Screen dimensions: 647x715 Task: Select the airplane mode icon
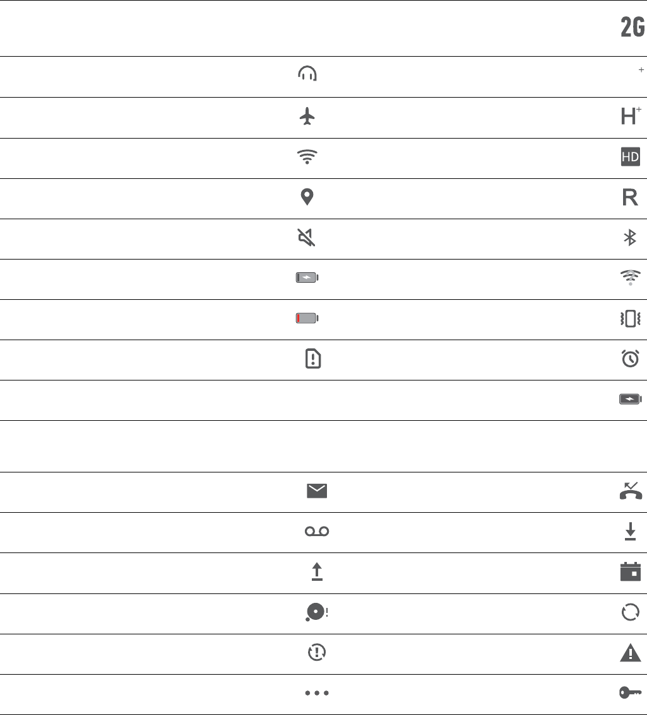coord(307,117)
